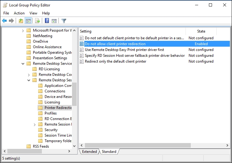Click the Back arrow in the toolbar
This screenshot has width=232, height=163.
click(x=4, y=21)
